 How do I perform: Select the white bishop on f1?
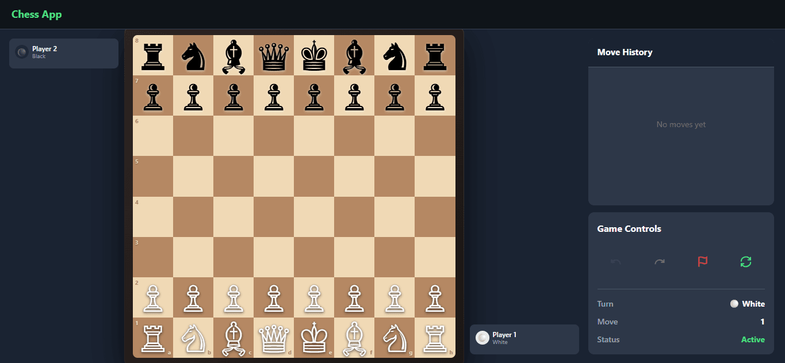(x=354, y=338)
